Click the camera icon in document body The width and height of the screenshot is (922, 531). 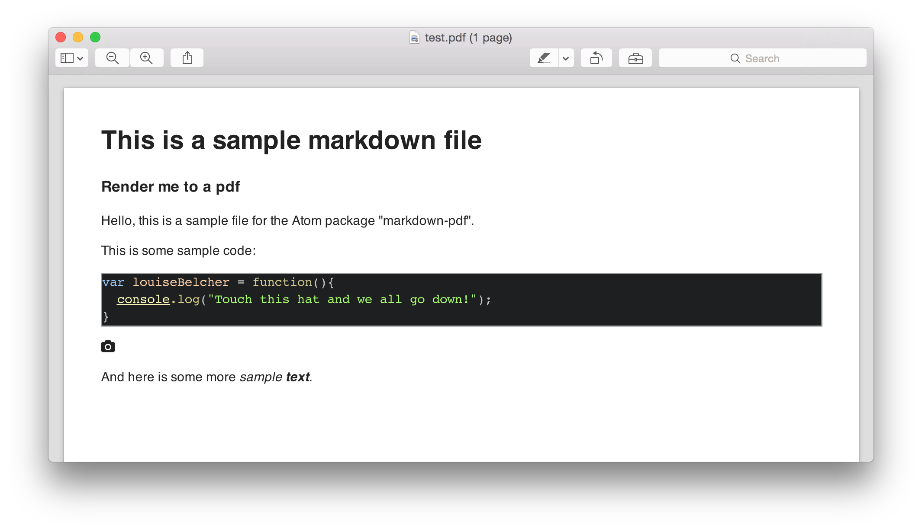[108, 345]
